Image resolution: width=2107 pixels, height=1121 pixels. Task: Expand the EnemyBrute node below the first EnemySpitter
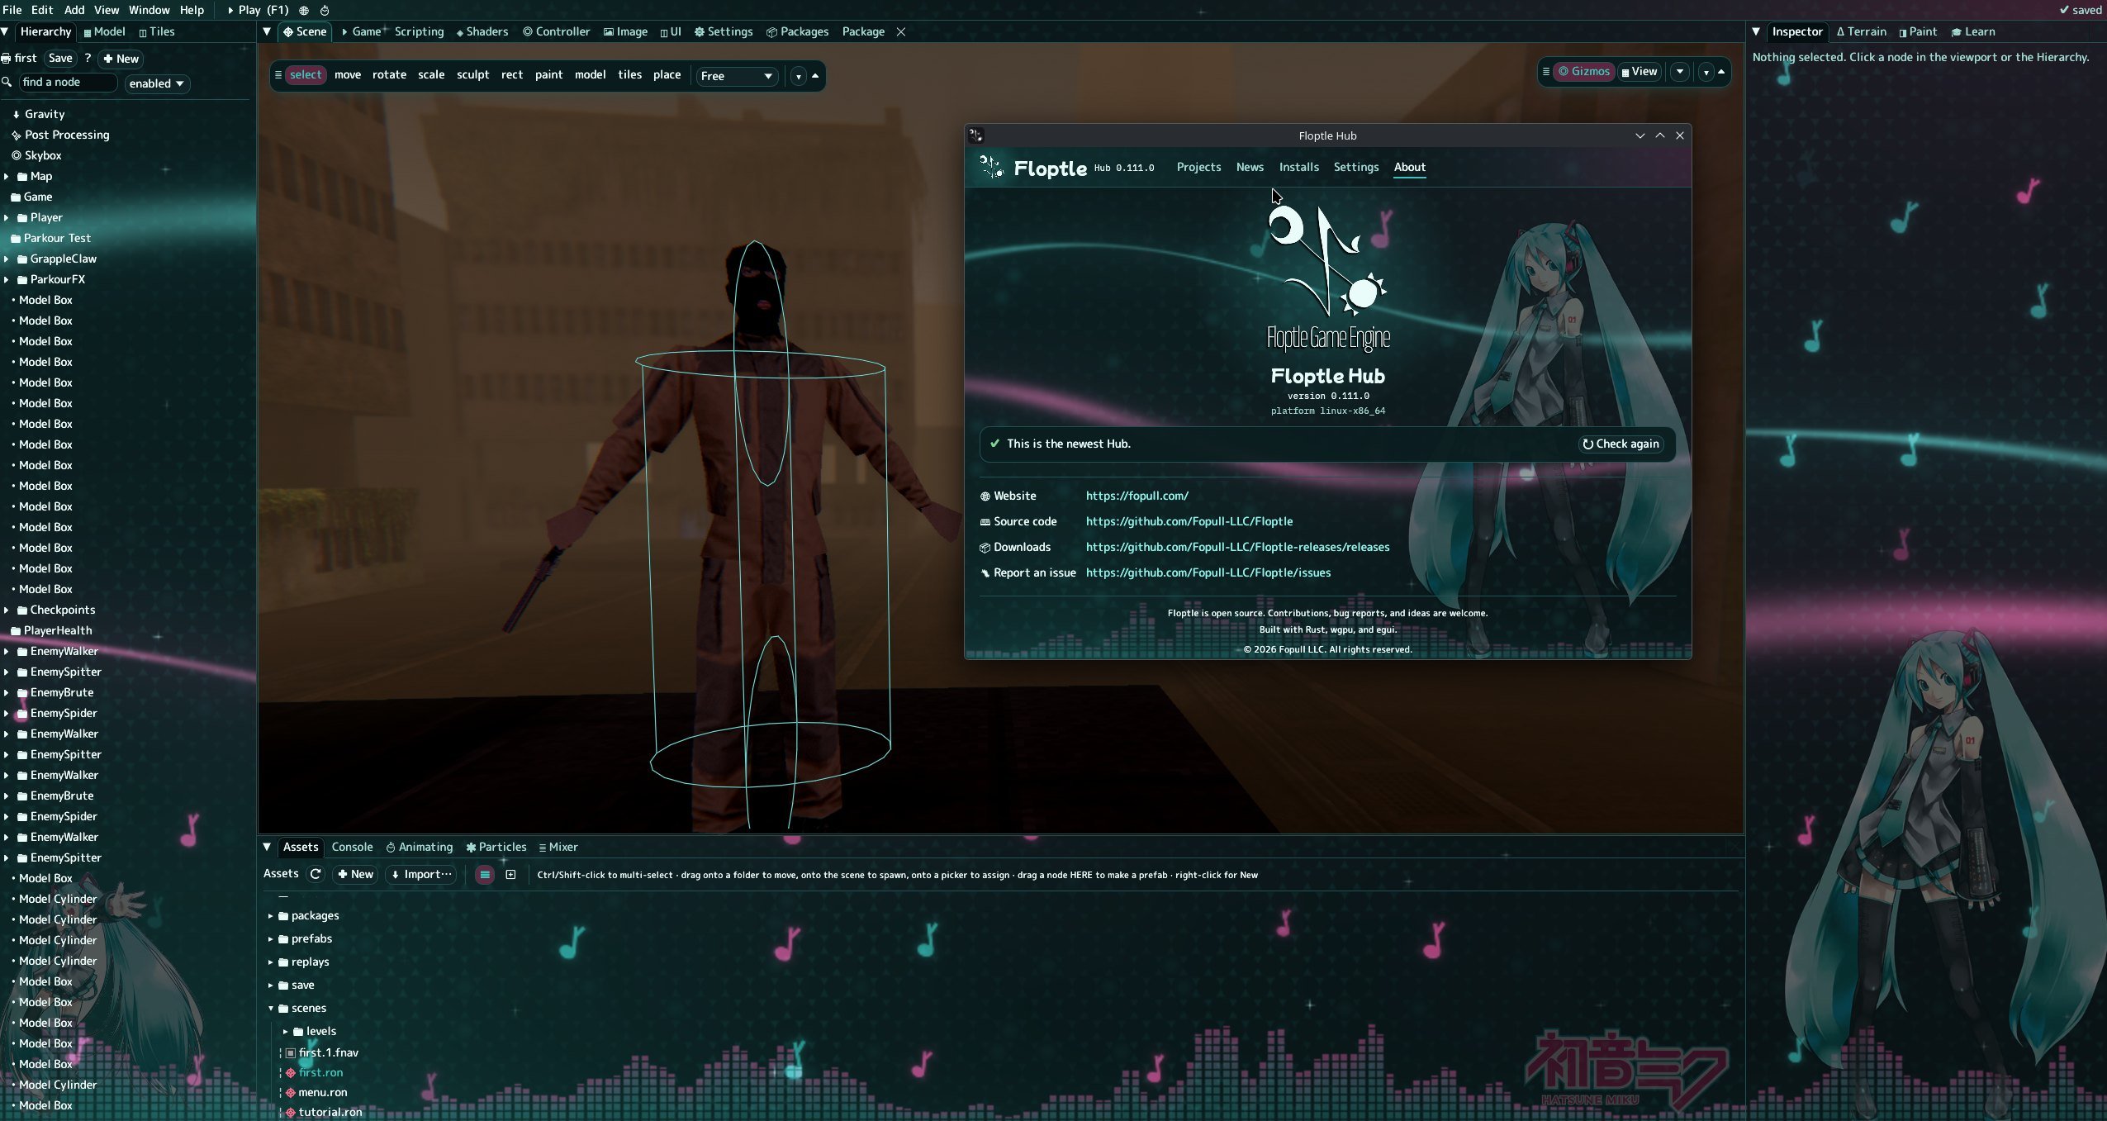tap(7, 693)
